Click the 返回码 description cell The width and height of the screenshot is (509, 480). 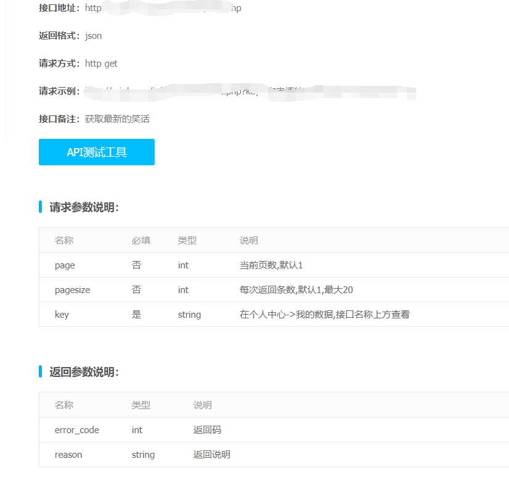tap(207, 430)
